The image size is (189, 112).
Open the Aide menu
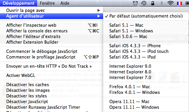tap(65, 3)
